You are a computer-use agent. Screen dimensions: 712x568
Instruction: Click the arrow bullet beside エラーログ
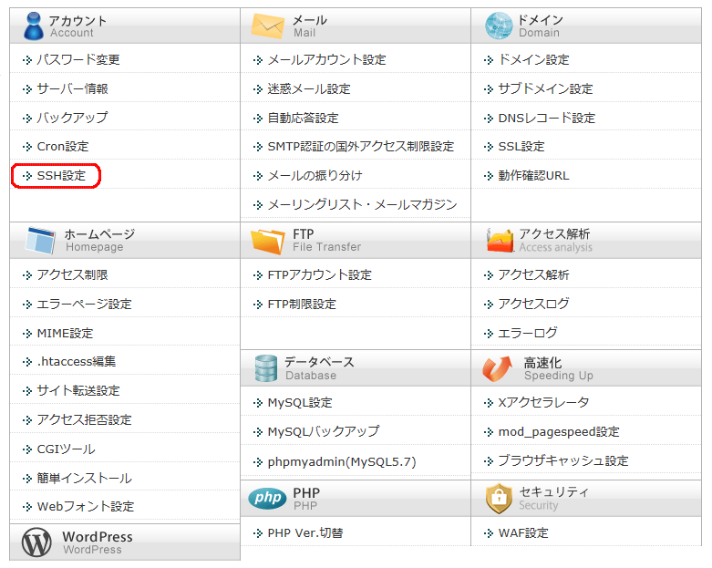489,334
